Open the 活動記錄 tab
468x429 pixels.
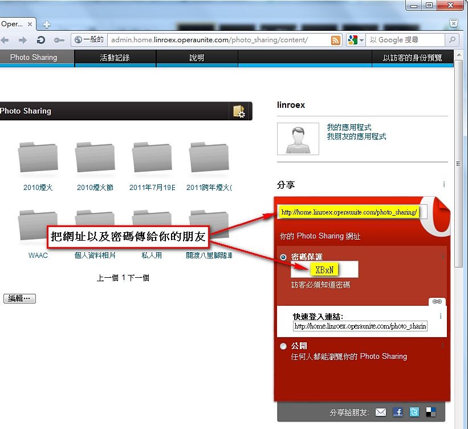click(x=115, y=58)
